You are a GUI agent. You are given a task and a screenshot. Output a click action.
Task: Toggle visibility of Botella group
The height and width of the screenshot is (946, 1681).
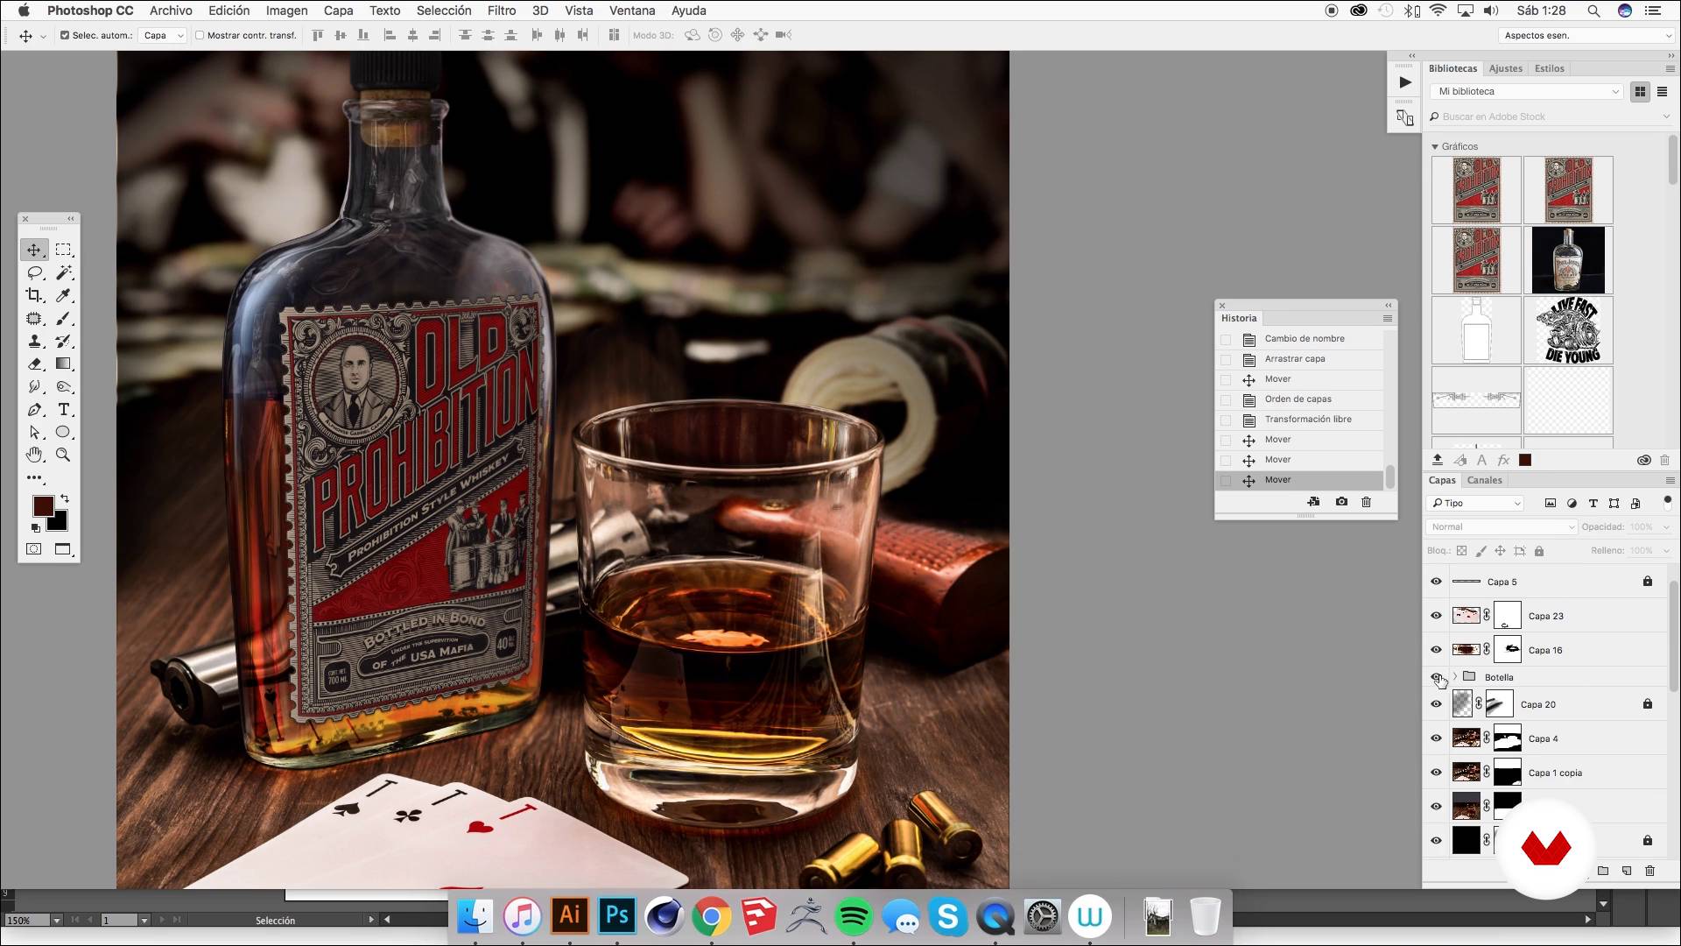click(x=1436, y=677)
